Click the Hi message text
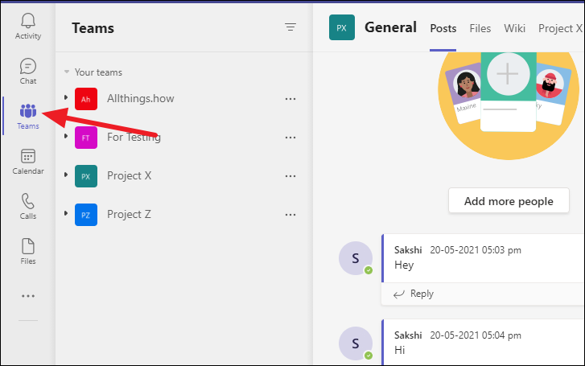 [x=400, y=351]
